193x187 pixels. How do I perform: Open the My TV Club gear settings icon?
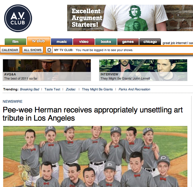pyautogui.click(x=49, y=50)
